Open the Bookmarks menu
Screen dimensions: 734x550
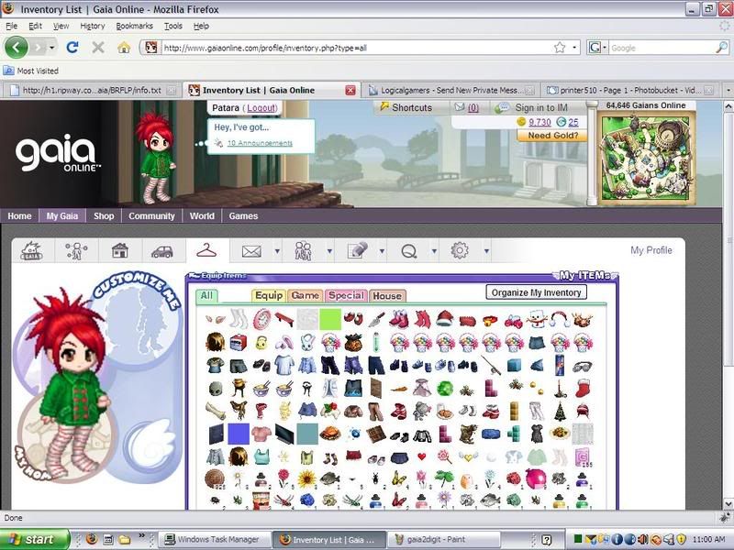pyautogui.click(x=134, y=27)
